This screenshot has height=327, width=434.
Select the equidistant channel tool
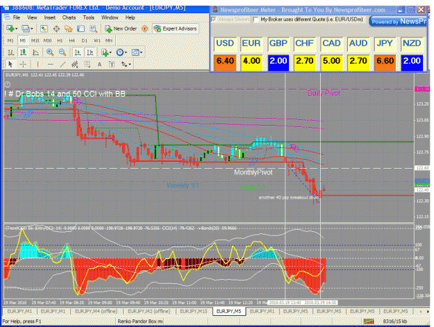point(75,65)
